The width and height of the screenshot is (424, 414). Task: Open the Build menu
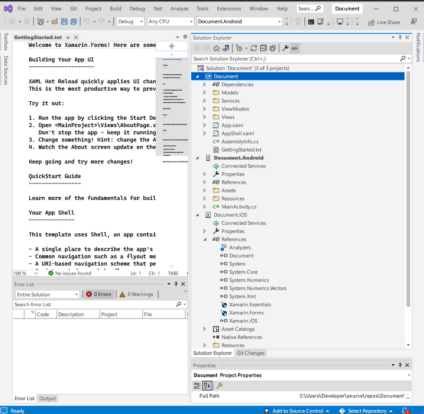tap(116, 8)
